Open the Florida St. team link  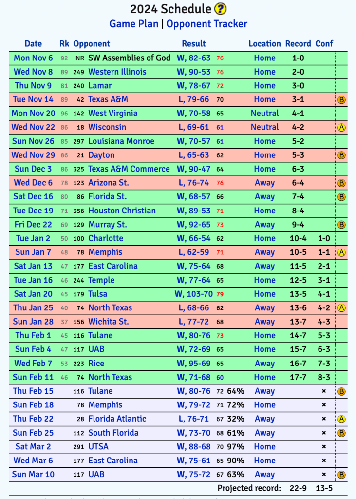pos(108,196)
